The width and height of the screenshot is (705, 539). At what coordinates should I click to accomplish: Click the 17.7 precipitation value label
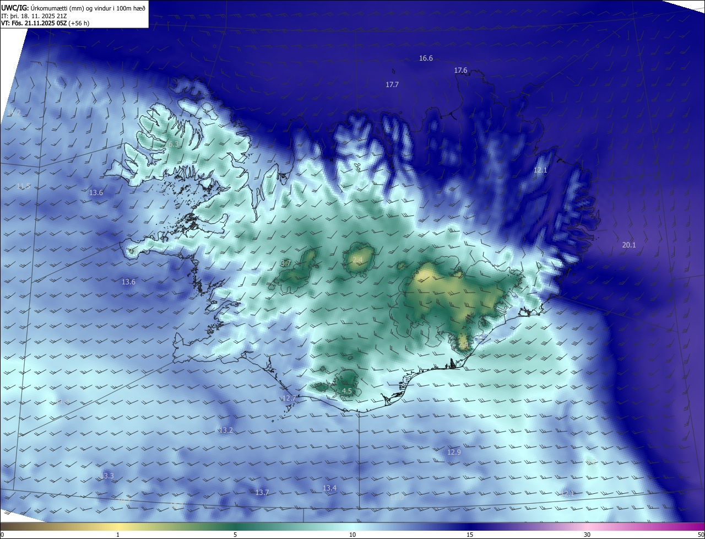point(392,84)
